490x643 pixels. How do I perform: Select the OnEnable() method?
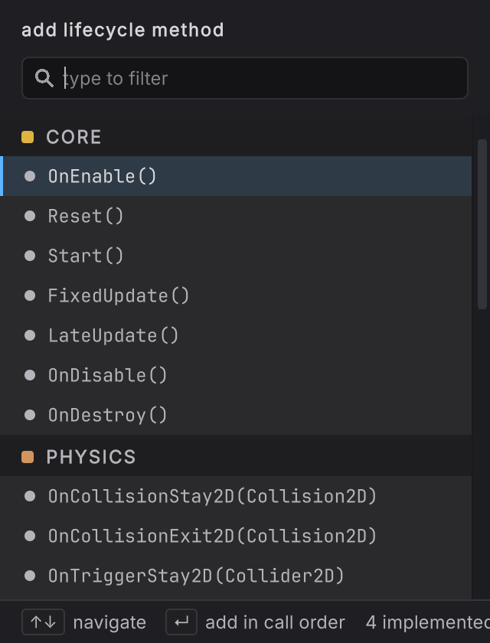[x=236, y=176]
